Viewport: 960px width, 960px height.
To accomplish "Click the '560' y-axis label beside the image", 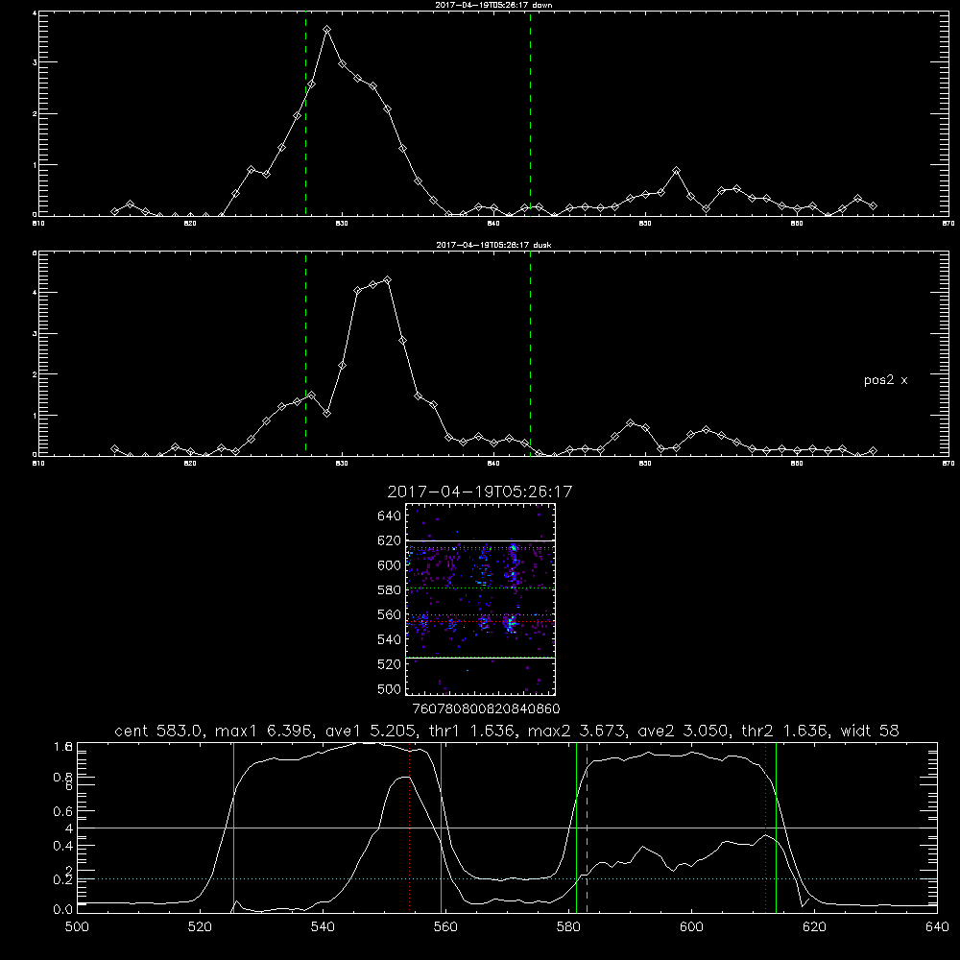I will coord(390,614).
